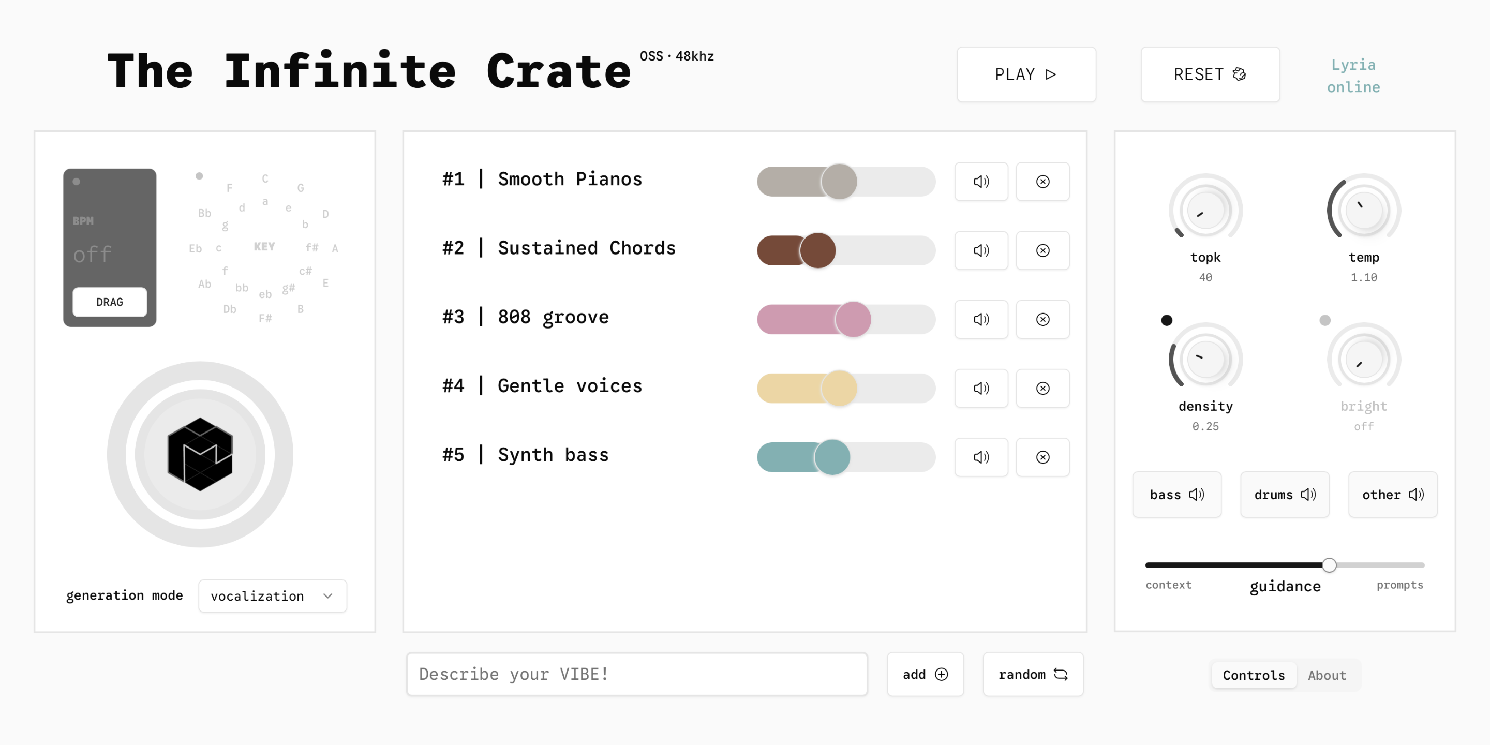Click the shuffle icon on the random button

[x=1063, y=674]
